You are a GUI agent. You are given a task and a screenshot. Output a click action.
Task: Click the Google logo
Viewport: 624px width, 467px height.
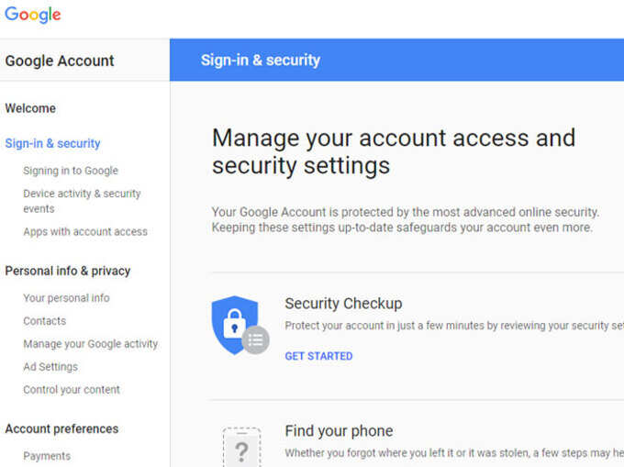point(33,15)
